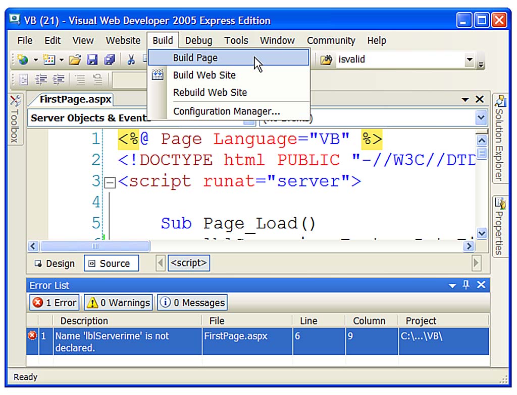Viewport: 517px width, 395px height.
Task: Expand the events dropdown at right of the editor
Action: [x=481, y=118]
